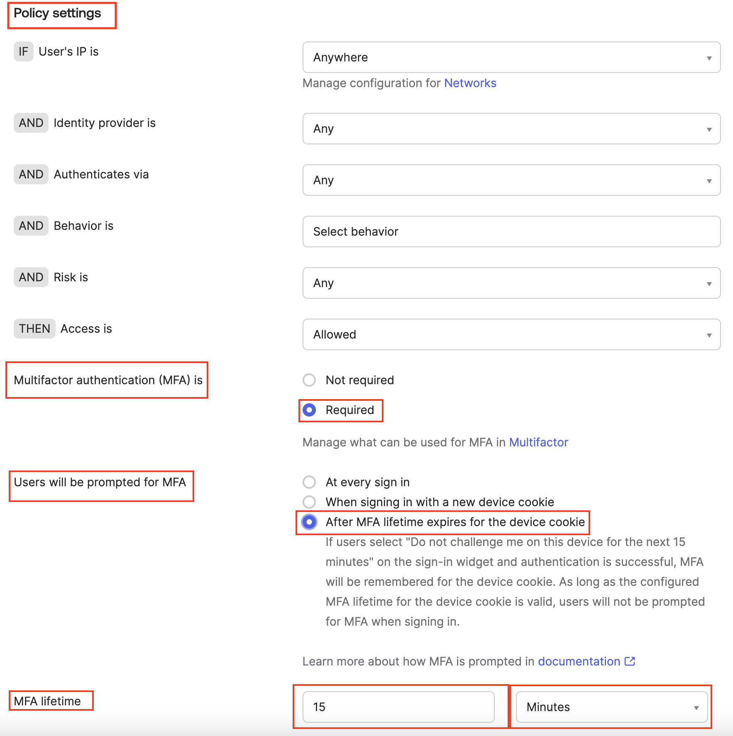Image resolution: width=733 pixels, height=736 pixels.
Task: Open the Identity provider dropdown
Action: (511, 129)
